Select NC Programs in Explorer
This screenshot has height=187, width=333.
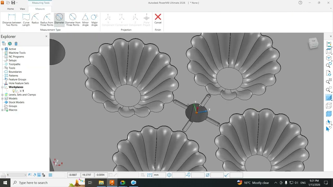point(16,57)
